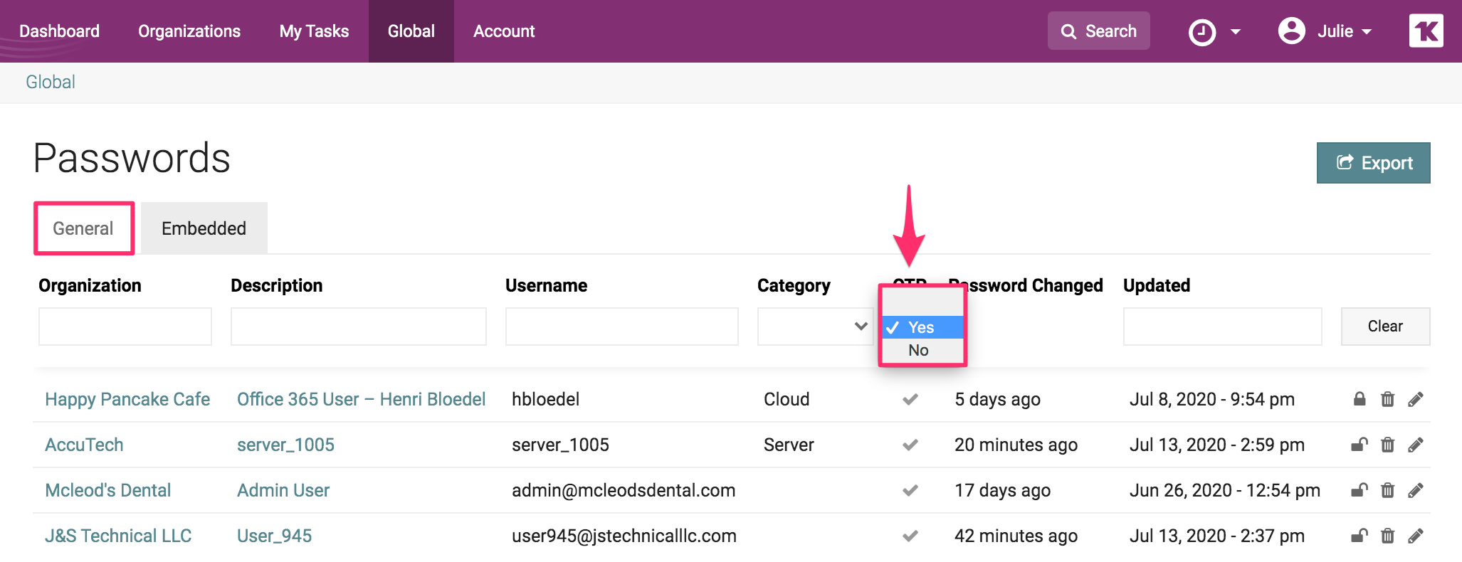Click the lock icon for Happy Pancake Cafe
The image size is (1462, 562).
tap(1359, 399)
